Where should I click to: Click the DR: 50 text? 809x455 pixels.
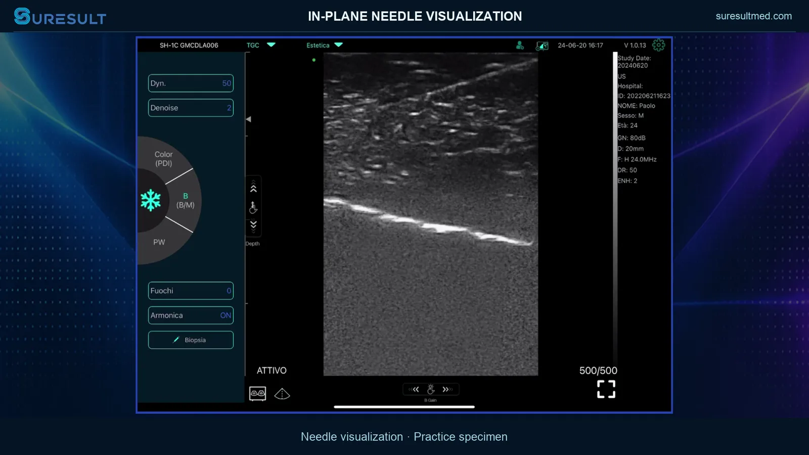[x=627, y=170]
